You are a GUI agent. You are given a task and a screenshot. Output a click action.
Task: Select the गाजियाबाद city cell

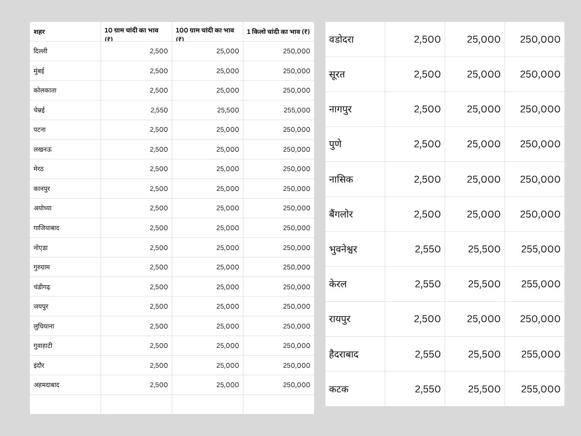[x=46, y=228]
